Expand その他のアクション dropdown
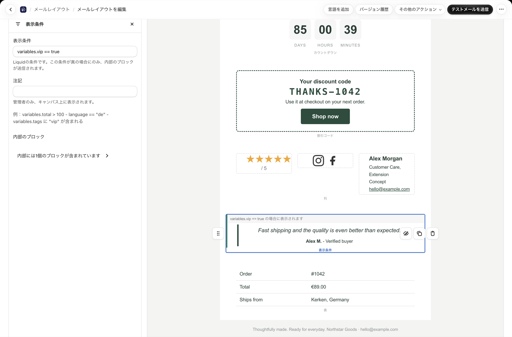 pyautogui.click(x=420, y=9)
